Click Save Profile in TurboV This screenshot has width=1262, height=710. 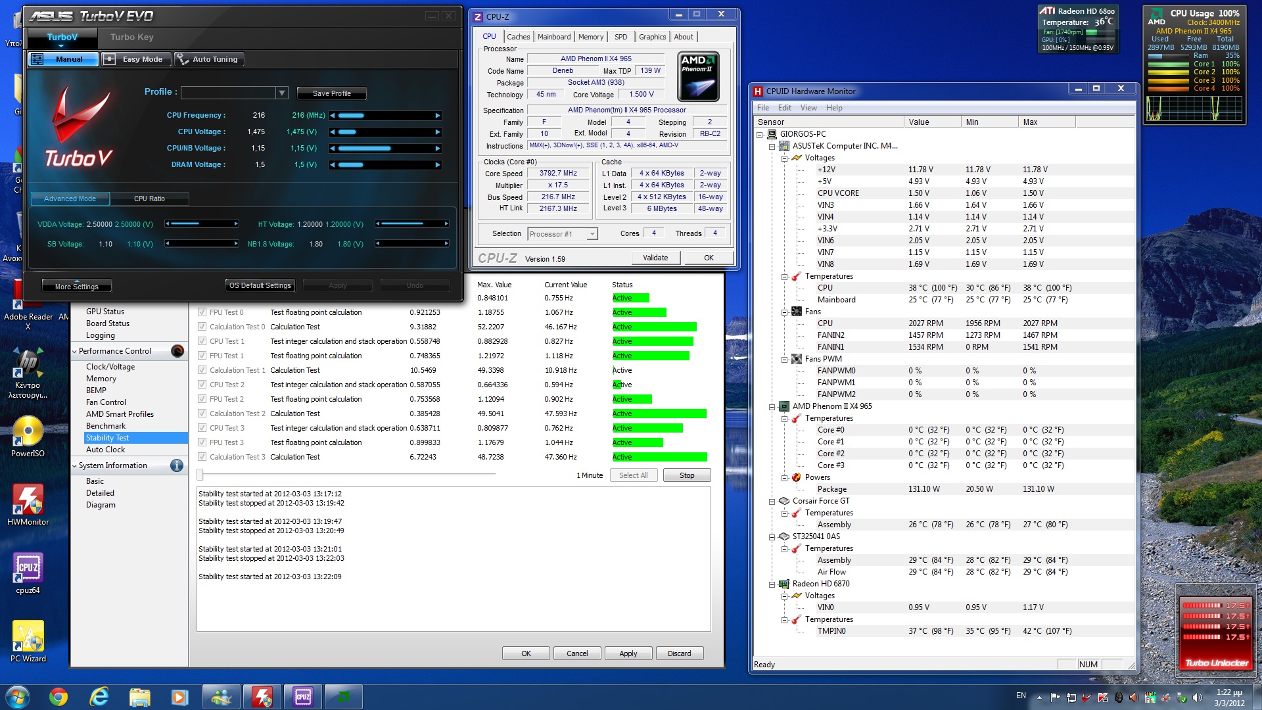(x=331, y=93)
